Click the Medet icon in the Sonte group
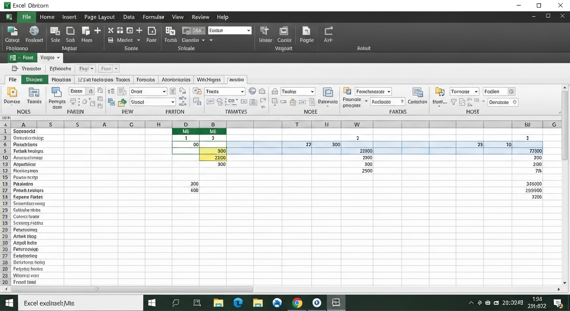 [124, 40]
